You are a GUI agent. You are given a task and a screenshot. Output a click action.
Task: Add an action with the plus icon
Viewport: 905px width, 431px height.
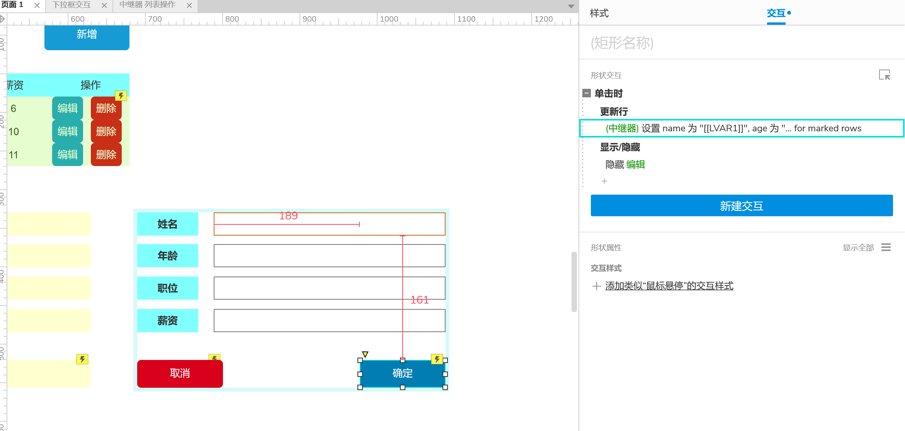pyautogui.click(x=604, y=181)
